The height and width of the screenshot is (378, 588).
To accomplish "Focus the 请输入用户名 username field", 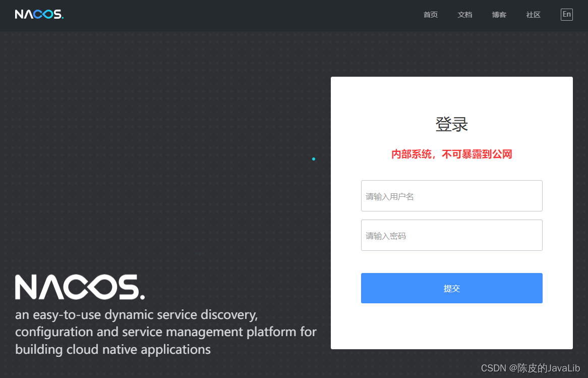I will [x=451, y=196].
